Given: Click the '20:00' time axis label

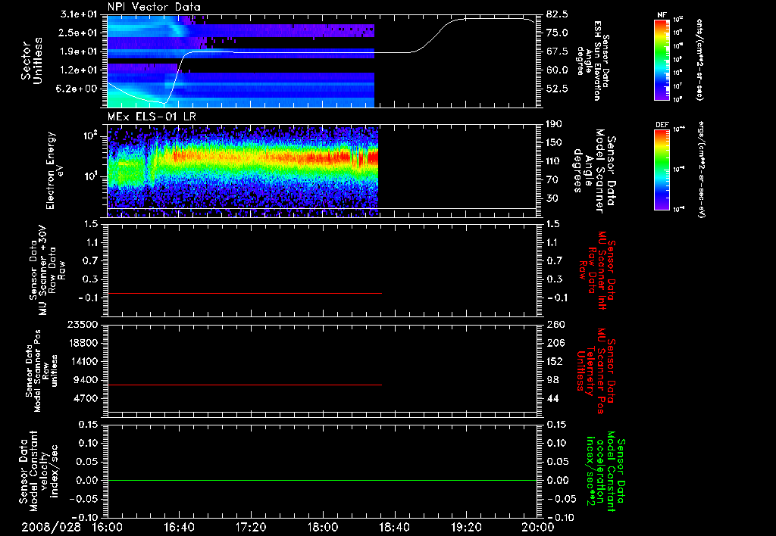Looking at the screenshot, I should click(x=538, y=527).
